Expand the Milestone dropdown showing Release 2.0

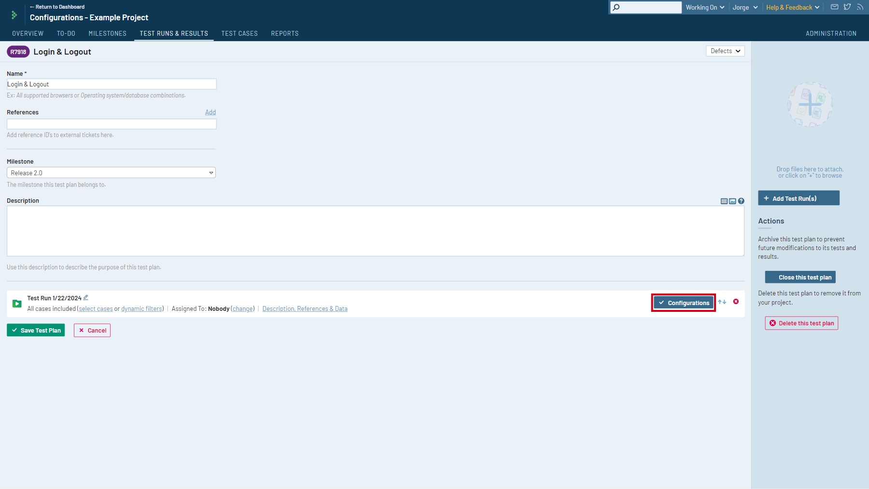click(x=111, y=173)
